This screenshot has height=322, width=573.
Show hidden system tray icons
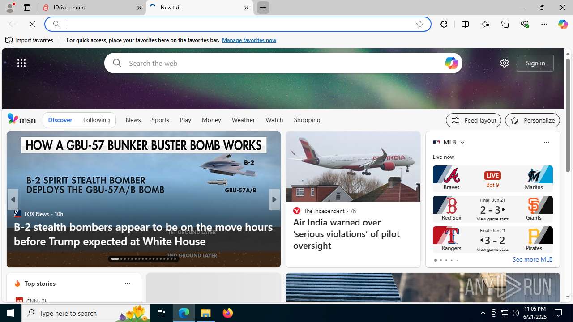point(483,313)
